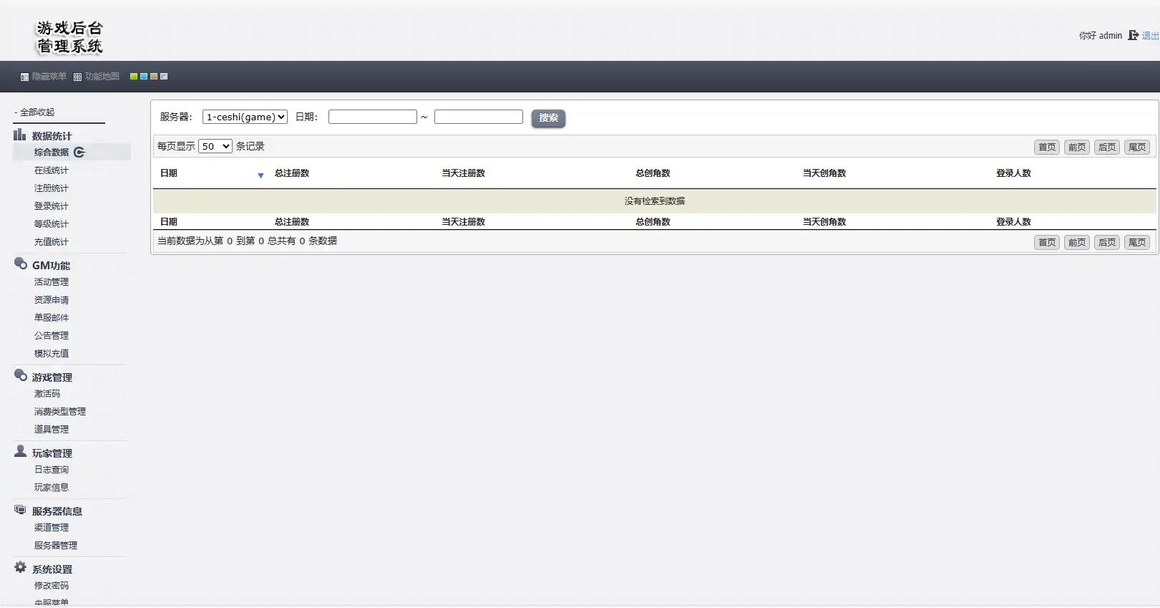Select 充值统计 from the sidebar menu

[x=52, y=242]
